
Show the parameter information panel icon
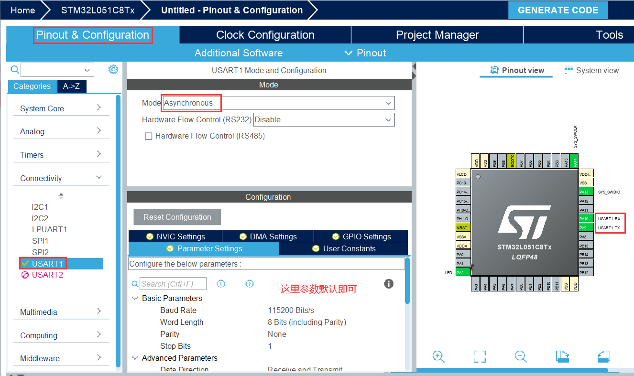coord(389,284)
